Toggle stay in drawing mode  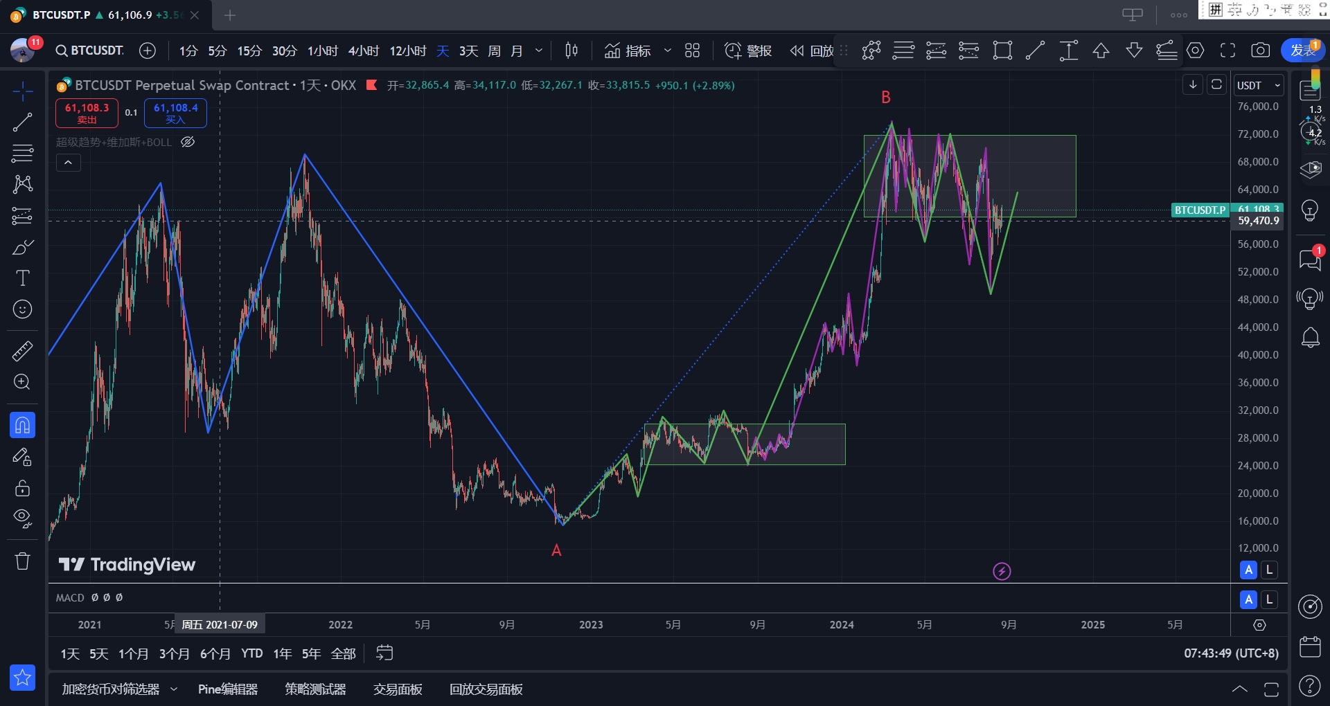(x=22, y=457)
